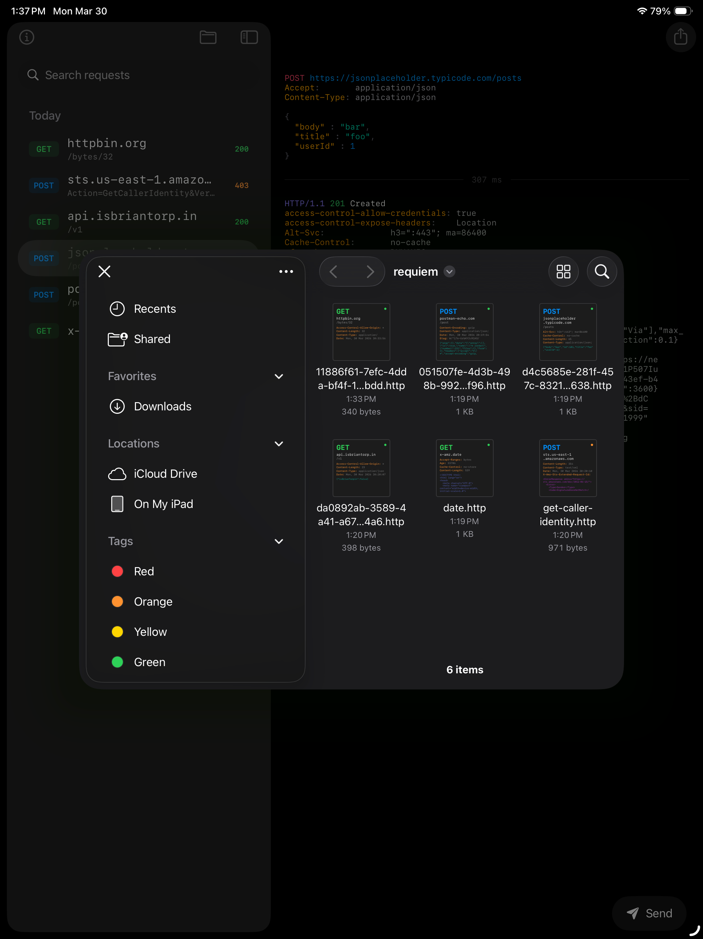The height and width of the screenshot is (939, 703).
Task: Tap the folder icon in Requiem sidebar
Action: (208, 37)
